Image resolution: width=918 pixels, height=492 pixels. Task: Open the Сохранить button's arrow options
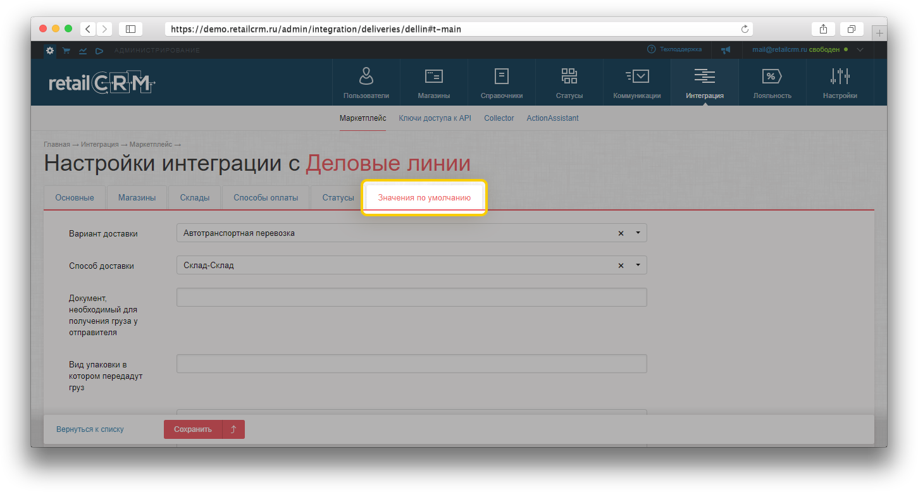point(233,429)
